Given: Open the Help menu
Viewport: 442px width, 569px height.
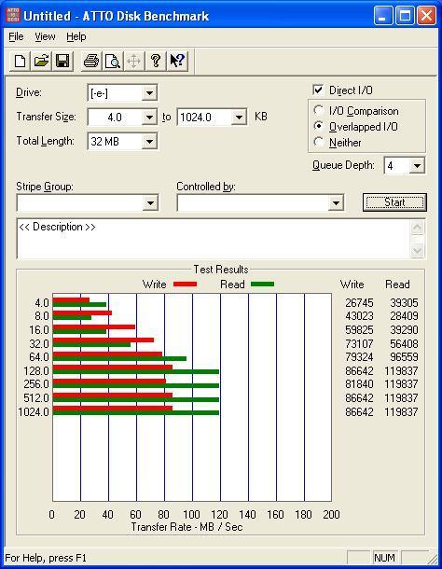Looking at the screenshot, I should tap(76, 36).
